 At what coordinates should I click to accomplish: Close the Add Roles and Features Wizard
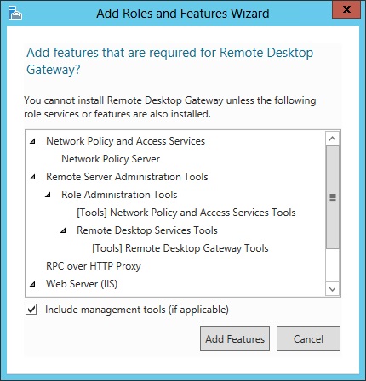click(x=346, y=9)
